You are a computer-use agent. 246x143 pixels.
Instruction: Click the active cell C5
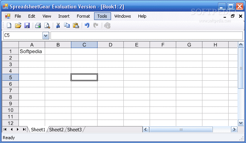(84, 77)
